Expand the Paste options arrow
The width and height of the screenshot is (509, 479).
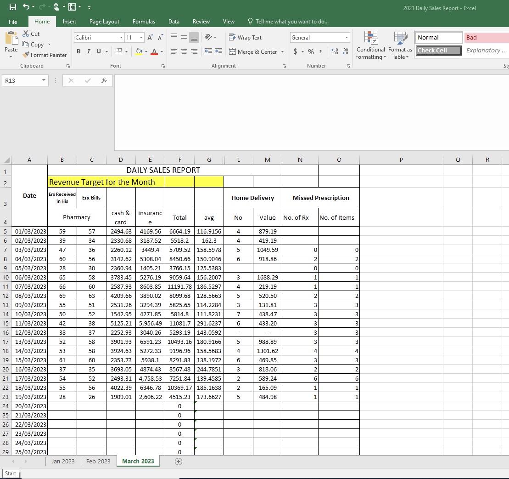point(11,57)
